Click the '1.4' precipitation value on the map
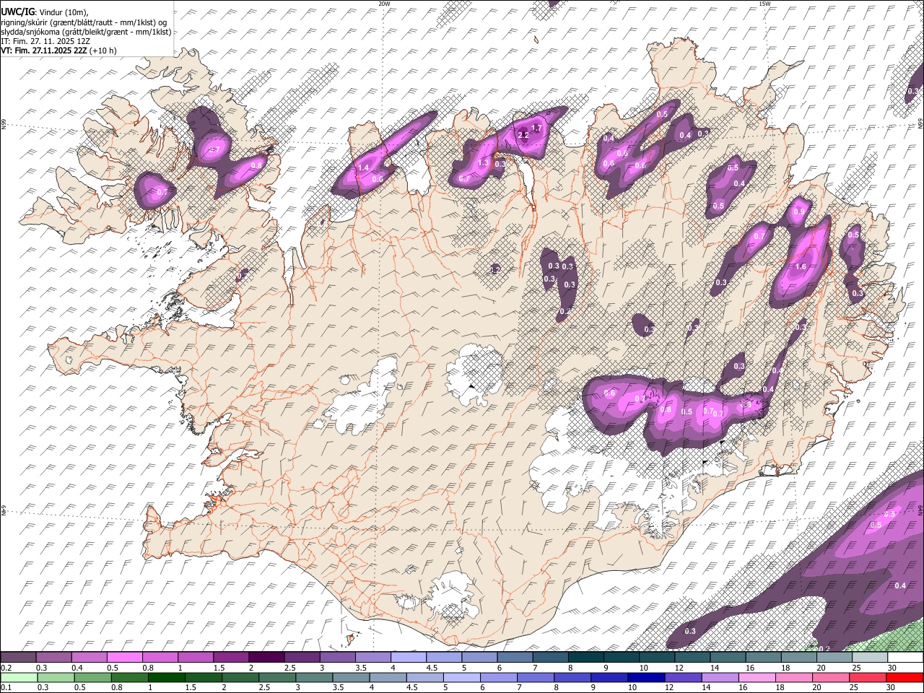The width and height of the screenshot is (924, 693). pyautogui.click(x=363, y=167)
